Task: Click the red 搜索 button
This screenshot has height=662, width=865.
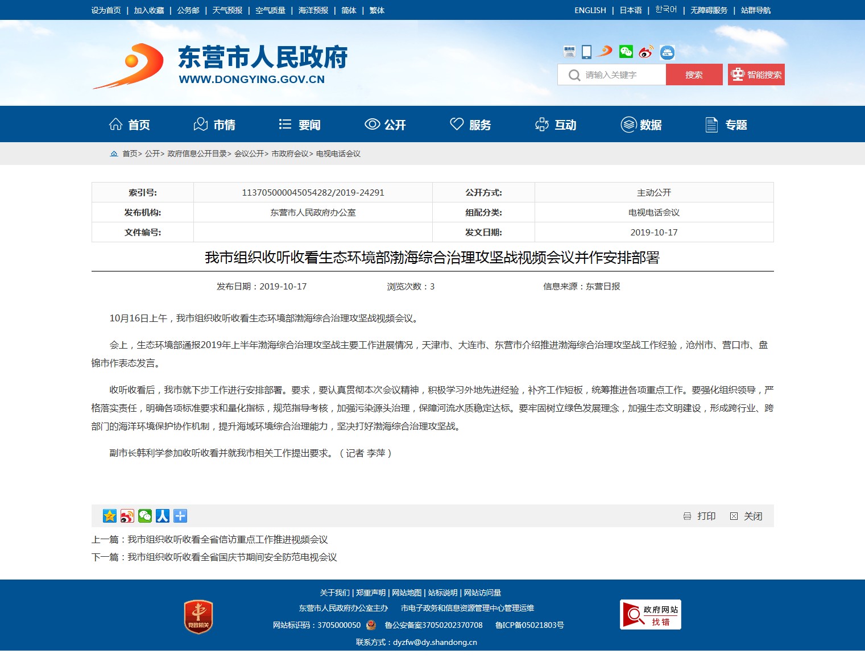Action: click(x=694, y=75)
